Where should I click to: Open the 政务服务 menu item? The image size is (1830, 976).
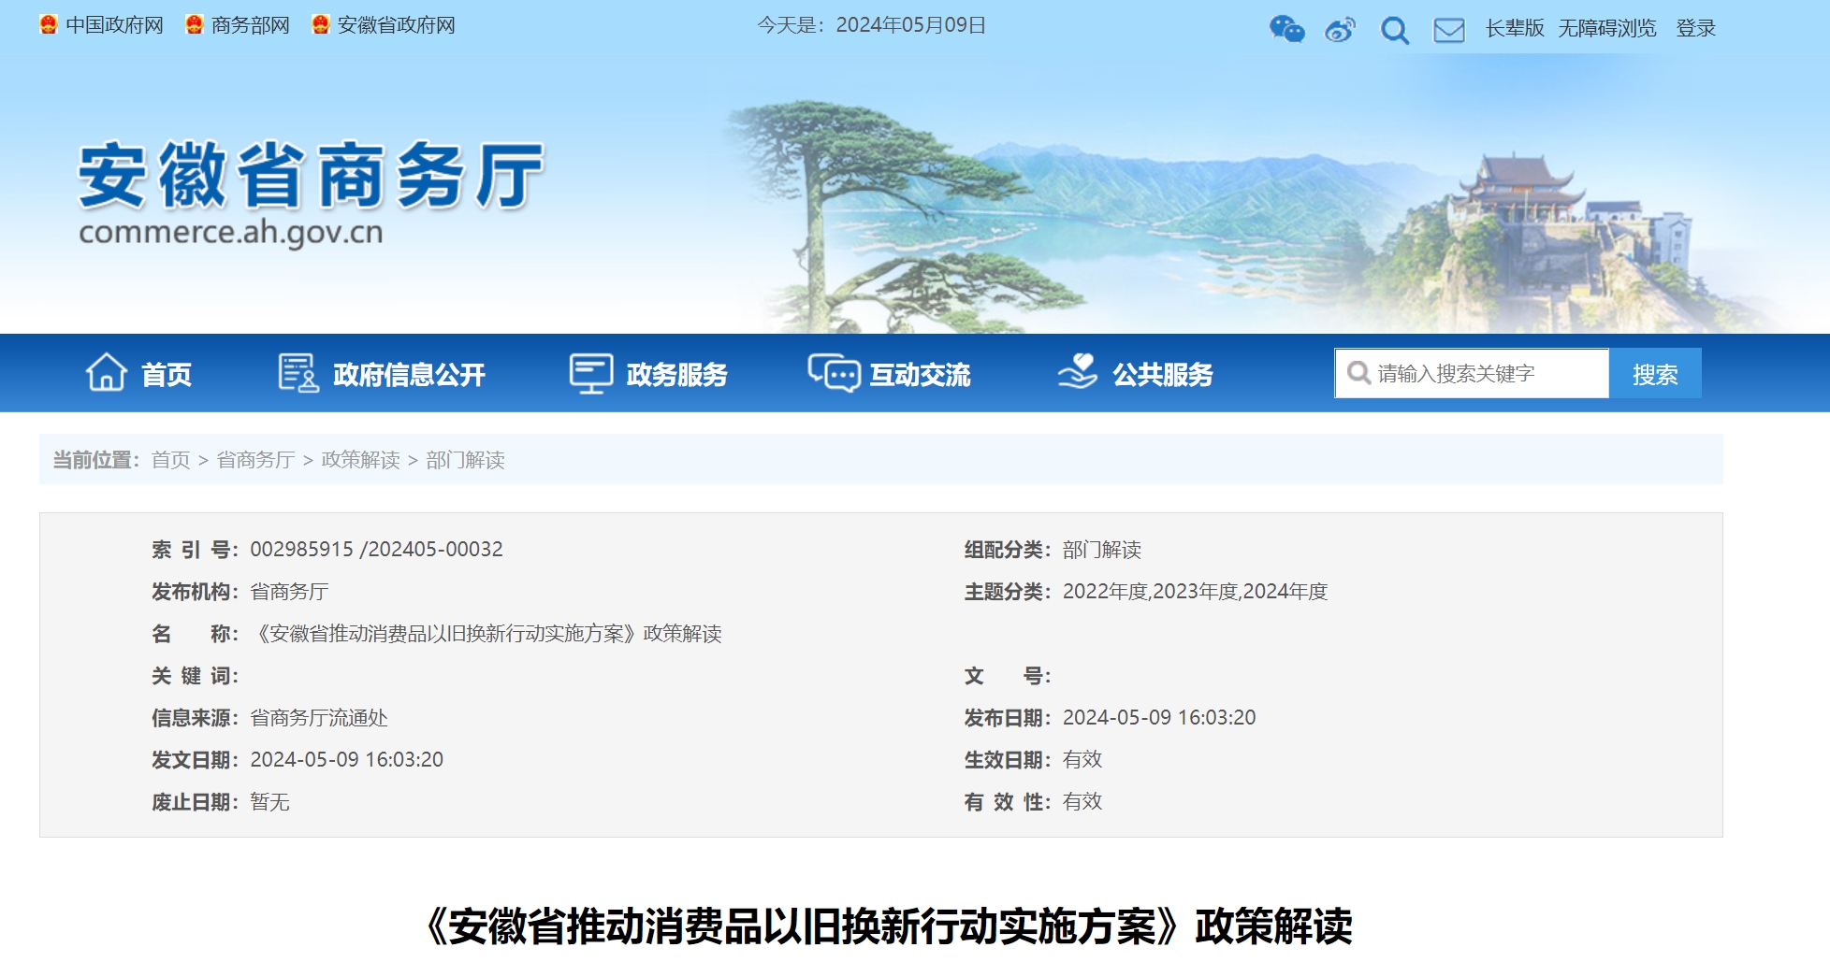click(x=676, y=375)
